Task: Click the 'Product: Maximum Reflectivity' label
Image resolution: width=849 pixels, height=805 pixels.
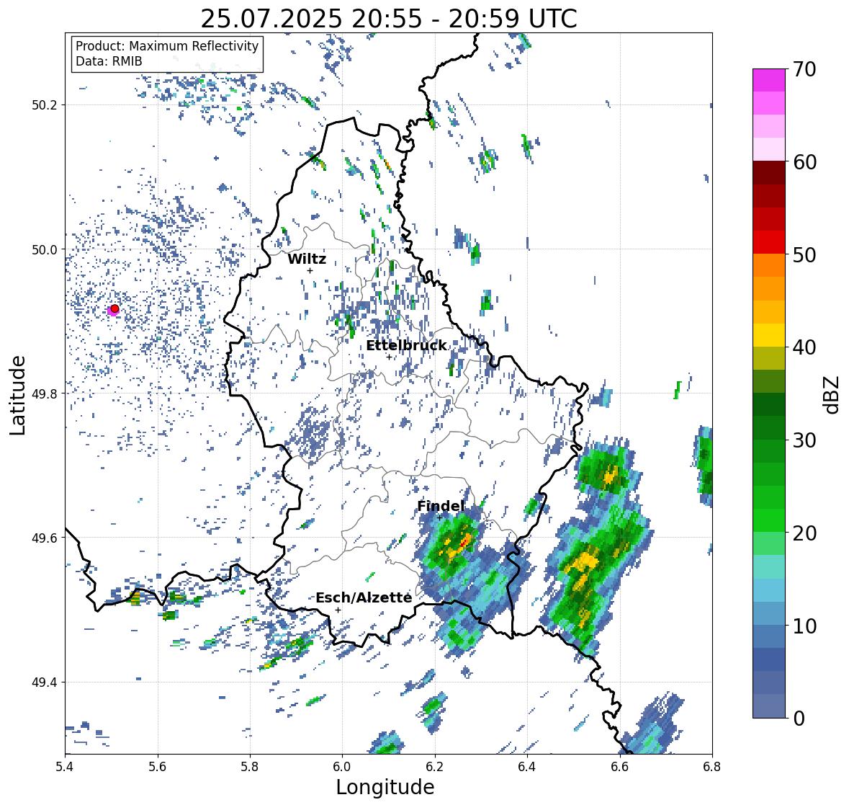Action: point(167,46)
